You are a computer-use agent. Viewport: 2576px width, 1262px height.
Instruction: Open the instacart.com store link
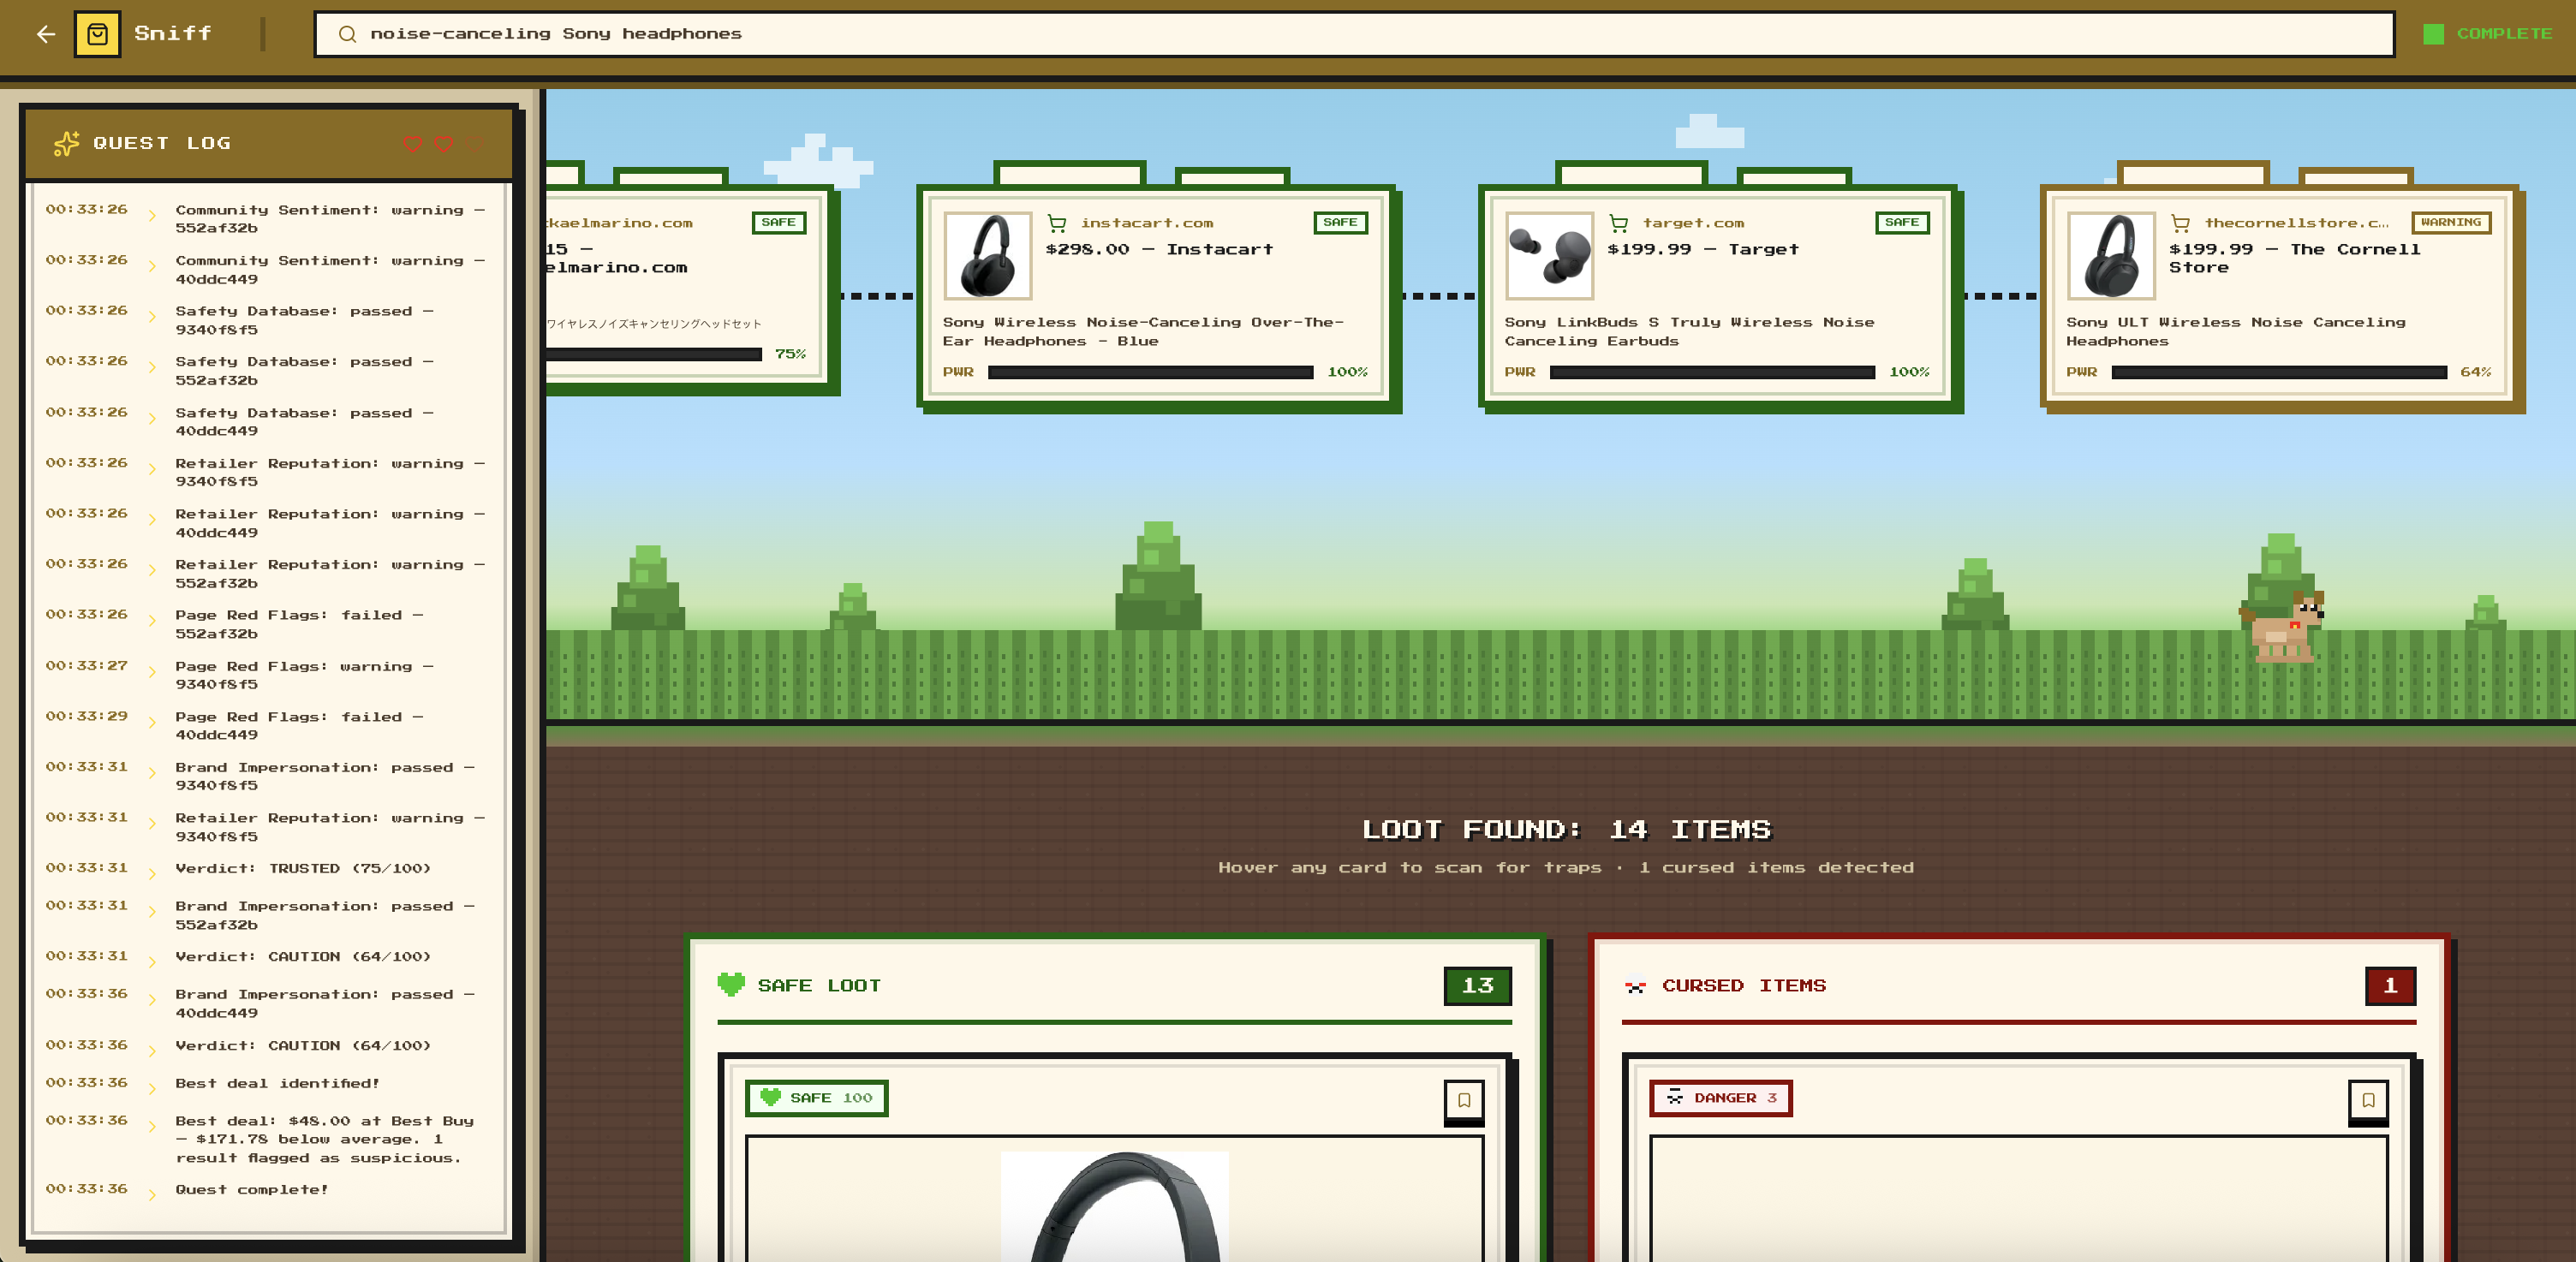[1146, 224]
